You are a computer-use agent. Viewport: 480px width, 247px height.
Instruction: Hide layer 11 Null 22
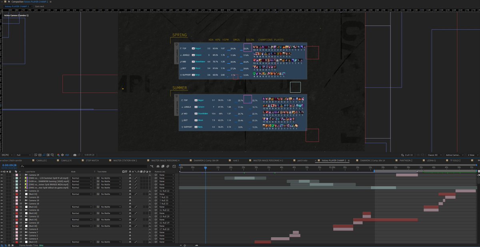pyautogui.click(x=2, y=207)
